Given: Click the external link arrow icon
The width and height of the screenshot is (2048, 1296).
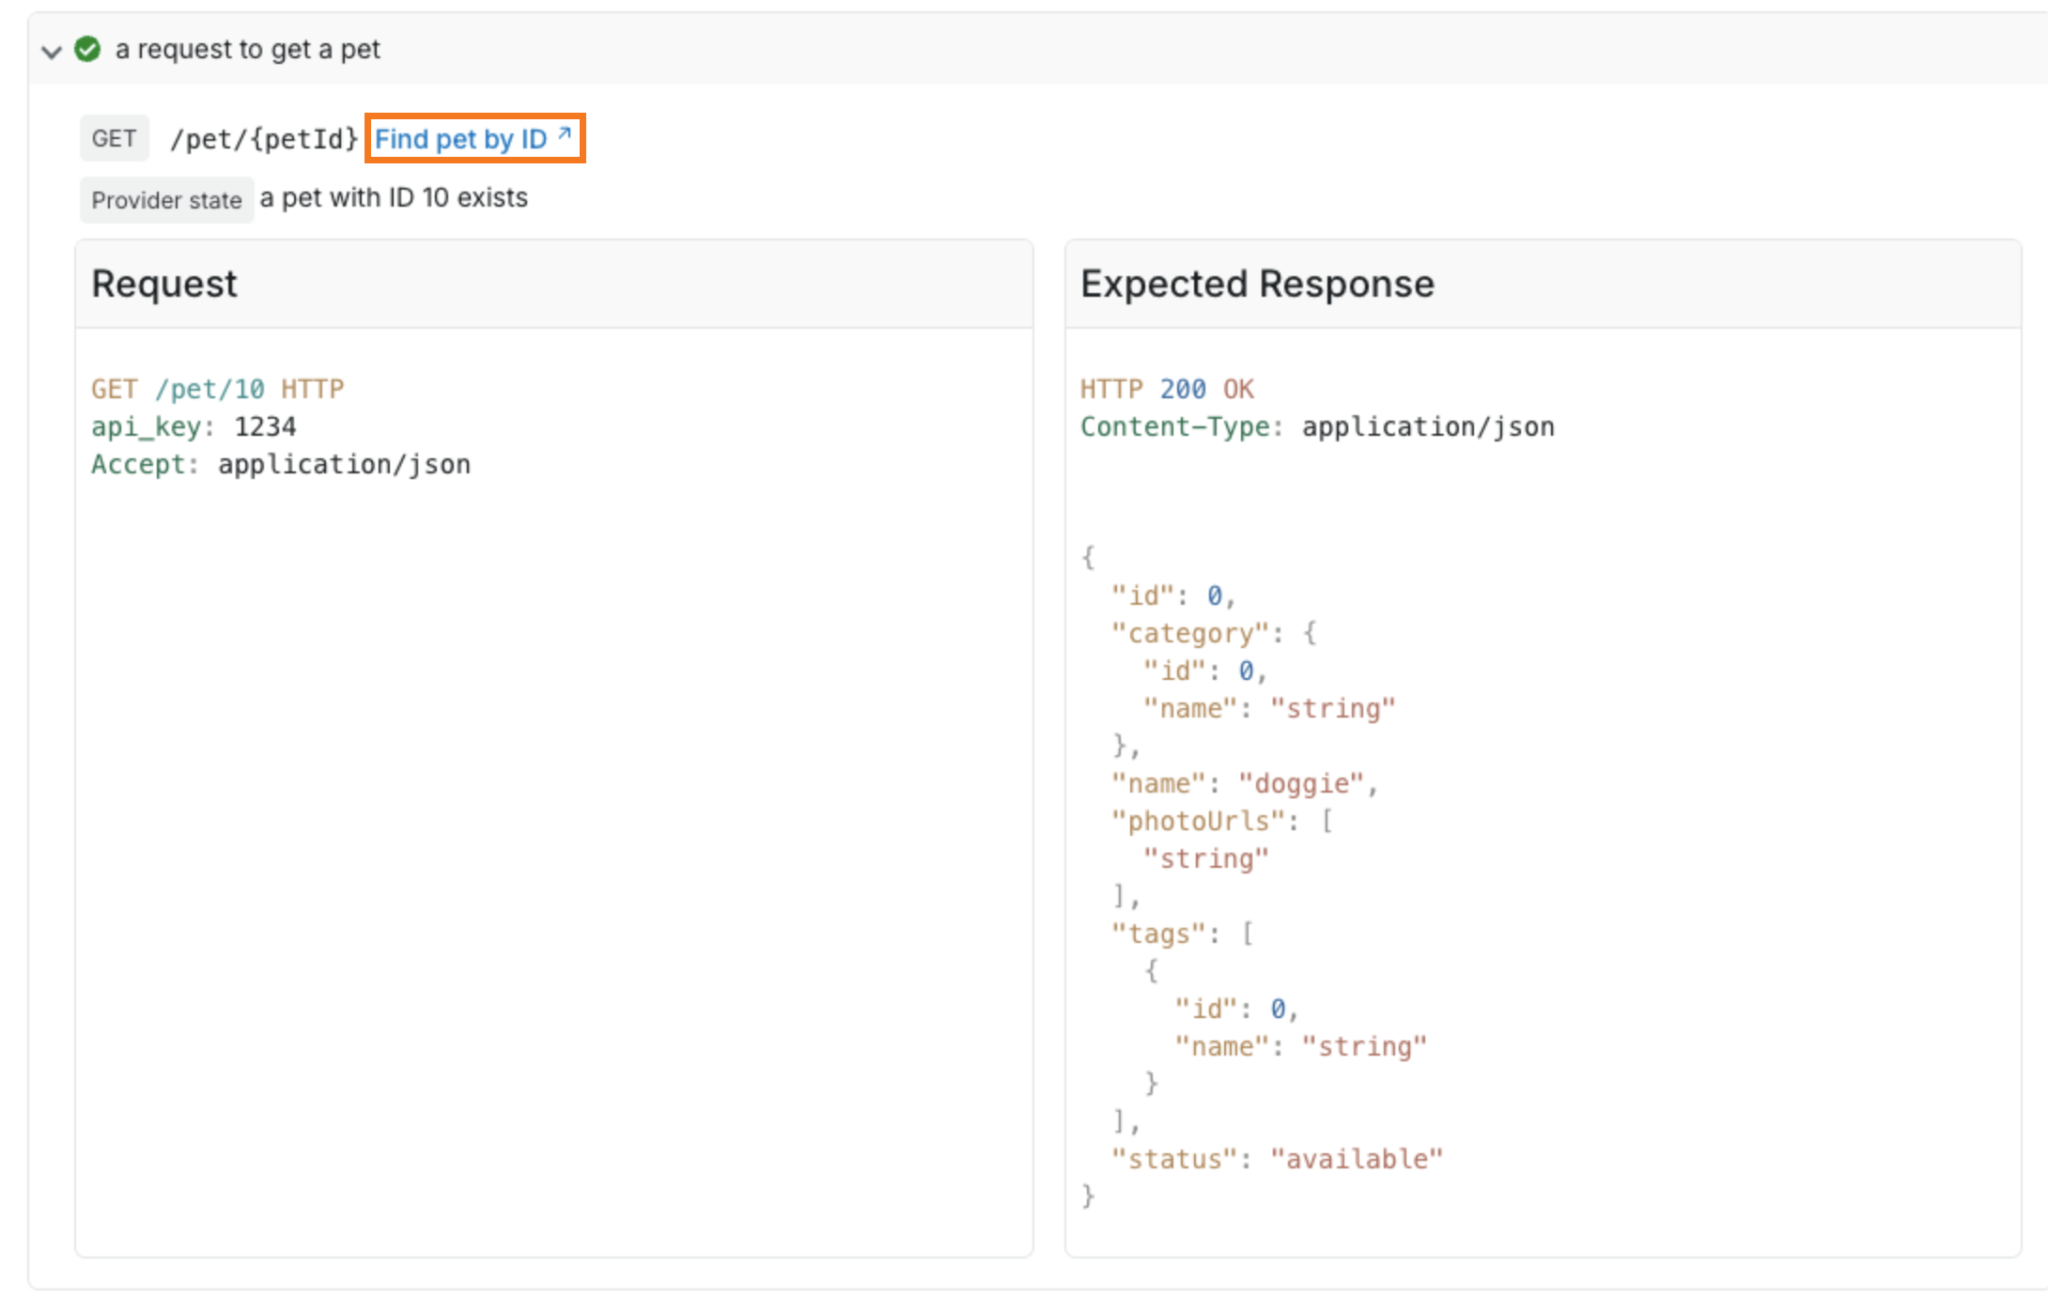Looking at the screenshot, I should [565, 134].
